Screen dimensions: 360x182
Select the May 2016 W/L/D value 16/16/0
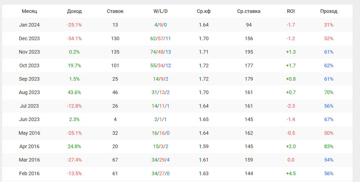[161, 133]
